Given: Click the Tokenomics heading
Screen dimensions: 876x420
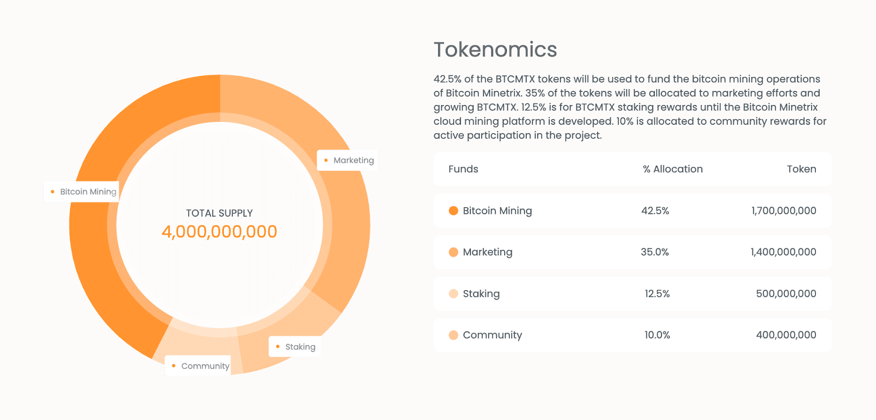Looking at the screenshot, I should (x=495, y=50).
